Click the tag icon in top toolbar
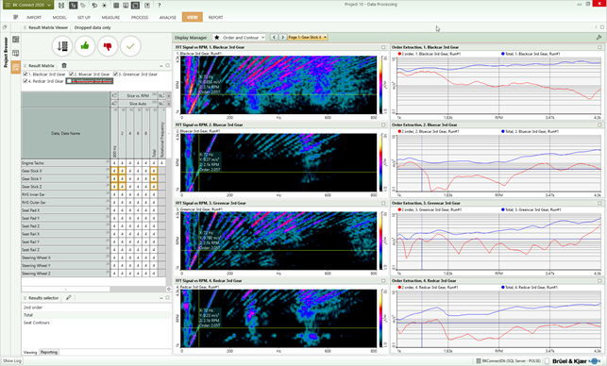 [x=83, y=5]
